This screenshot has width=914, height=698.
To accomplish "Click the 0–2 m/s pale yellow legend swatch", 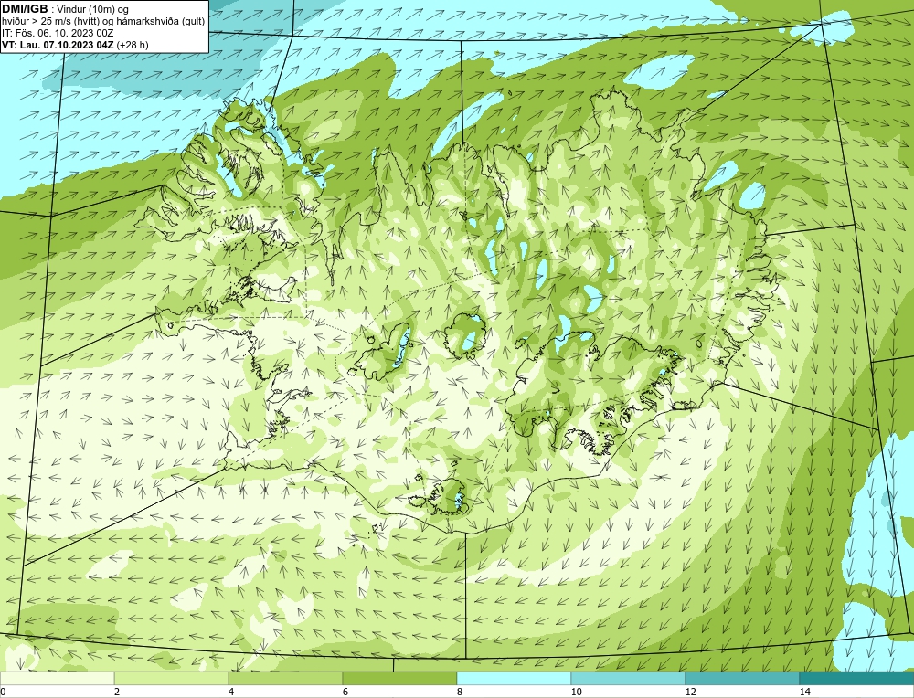I will pyautogui.click(x=57, y=678).
